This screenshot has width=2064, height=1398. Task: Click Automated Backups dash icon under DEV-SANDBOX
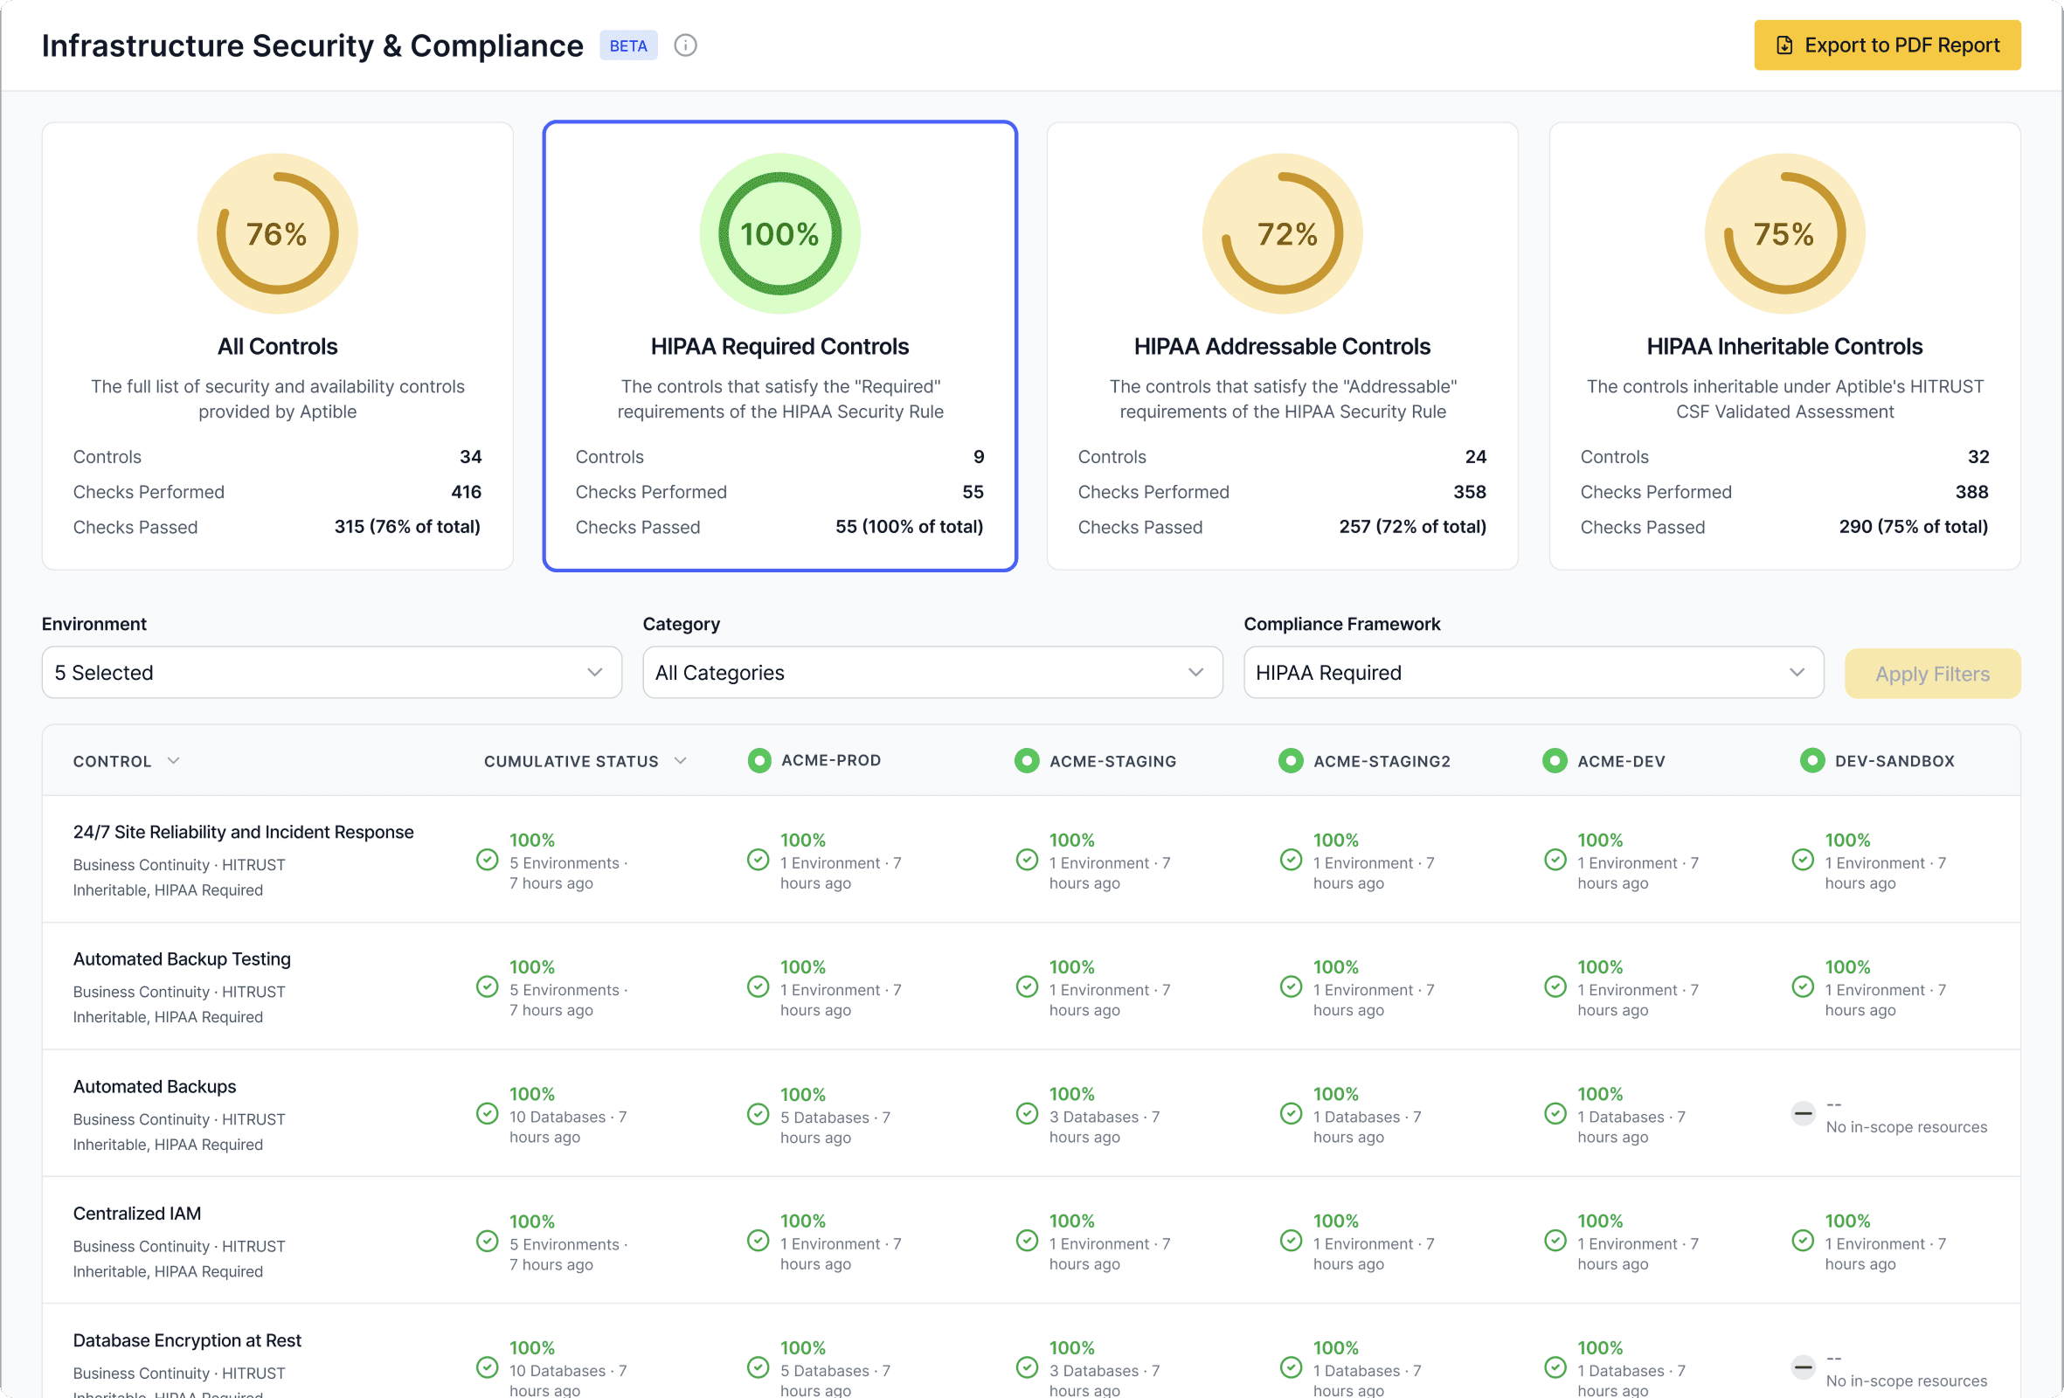tap(1802, 1114)
